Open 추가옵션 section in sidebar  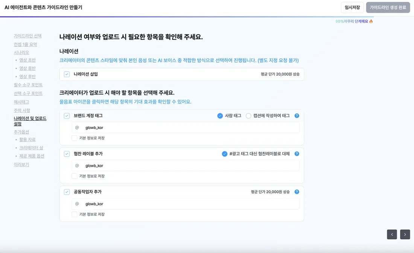[x=21, y=132]
